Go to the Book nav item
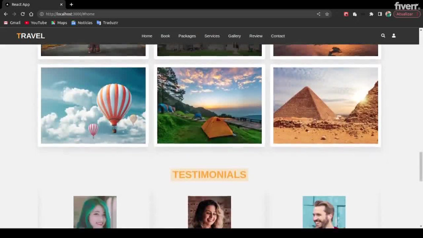423x238 pixels. pyautogui.click(x=165, y=36)
